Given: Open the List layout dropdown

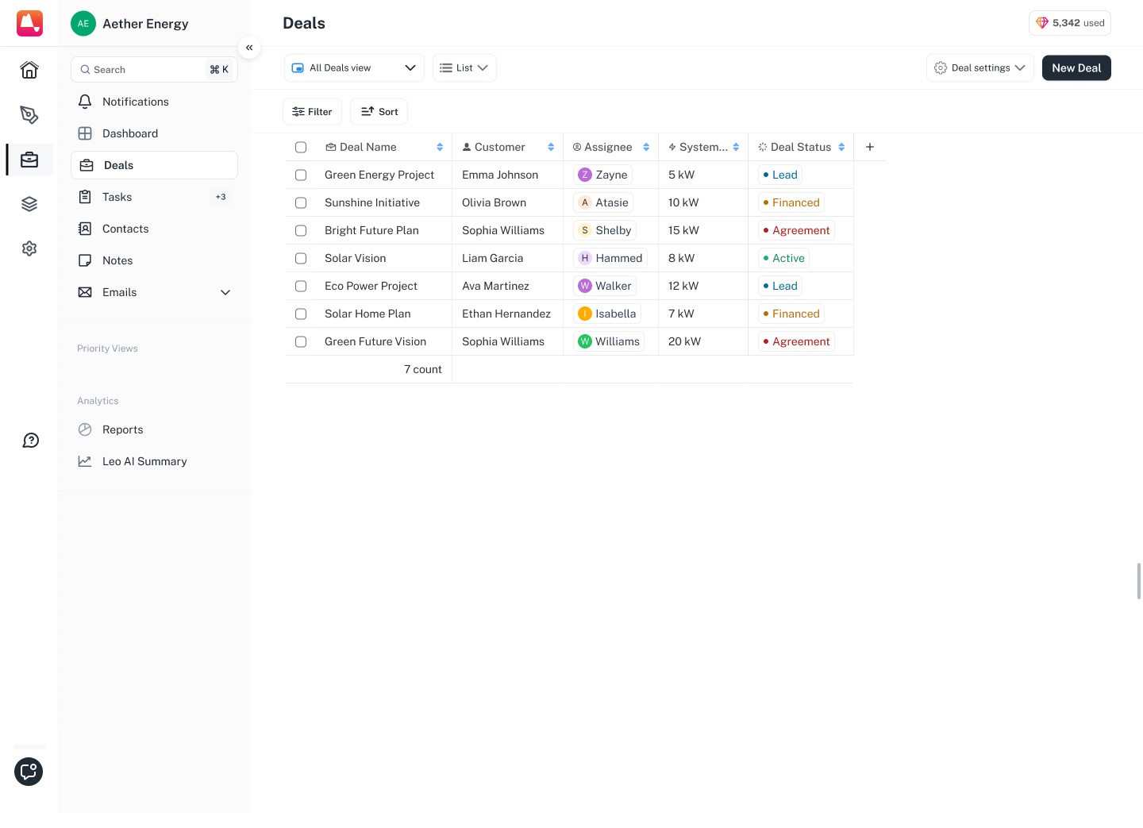Looking at the screenshot, I should tap(464, 67).
